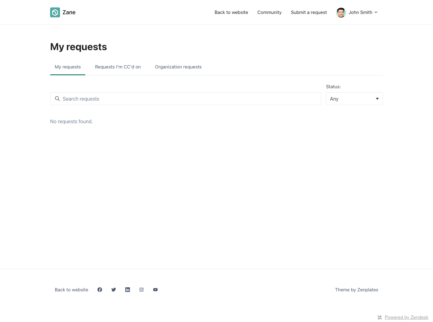Screen dimensions: 433x322
Task: Open the John Smith user menu chevron
Action: (376, 12)
